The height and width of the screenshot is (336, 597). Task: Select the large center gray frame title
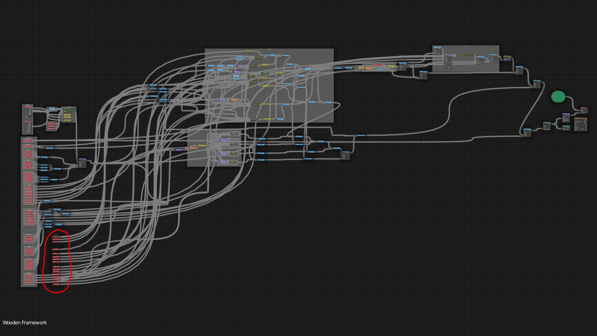pos(269,49)
